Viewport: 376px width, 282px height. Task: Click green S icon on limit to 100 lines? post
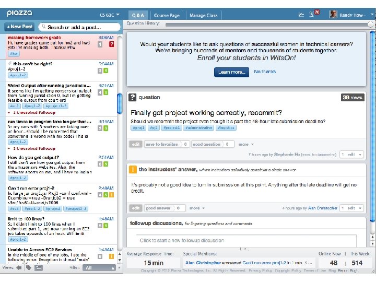click(x=105, y=226)
